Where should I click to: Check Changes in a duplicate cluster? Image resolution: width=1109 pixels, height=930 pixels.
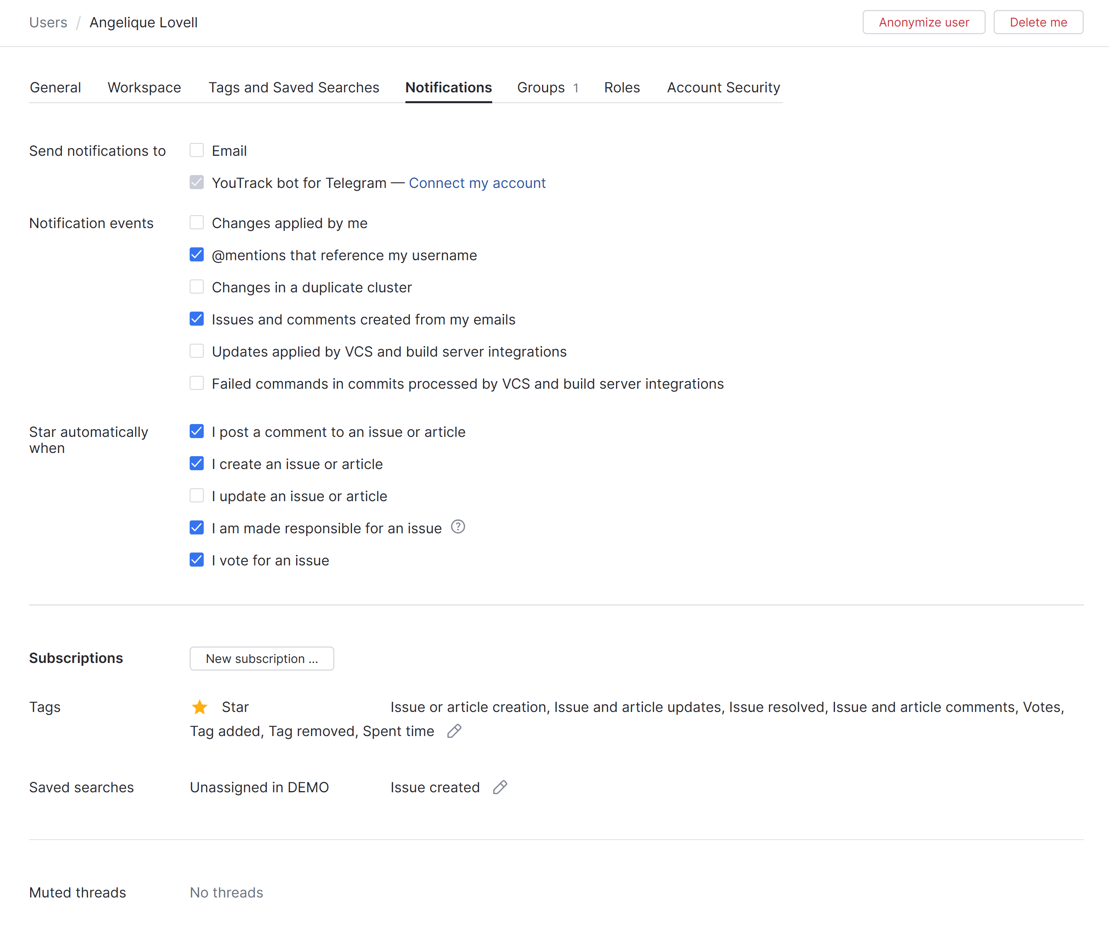click(x=196, y=287)
